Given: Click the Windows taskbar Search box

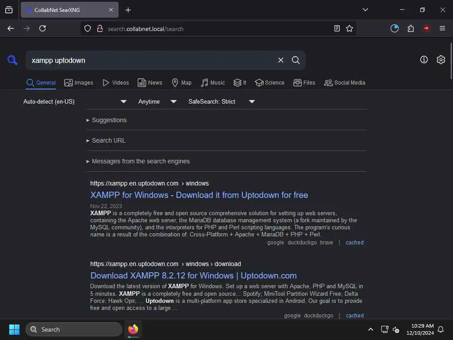Looking at the screenshot, I should 74,329.
